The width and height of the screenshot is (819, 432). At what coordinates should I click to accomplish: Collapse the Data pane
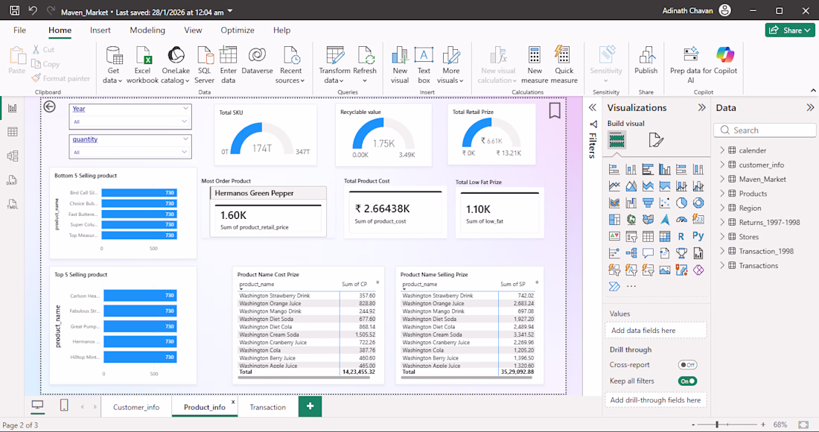[x=810, y=107]
